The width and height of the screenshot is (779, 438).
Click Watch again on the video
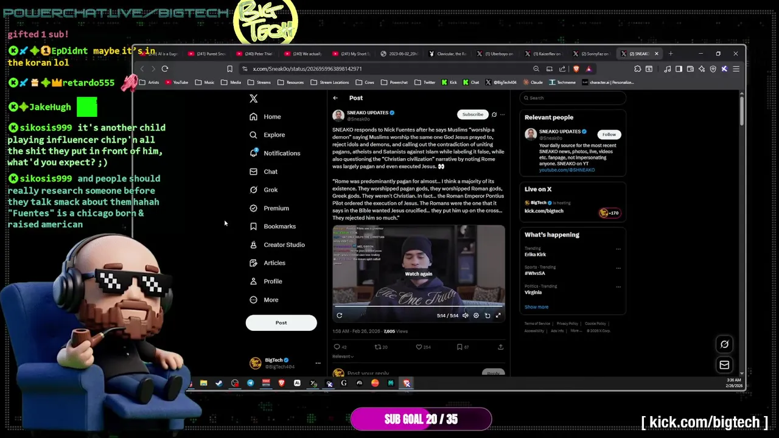(x=419, y=274)
